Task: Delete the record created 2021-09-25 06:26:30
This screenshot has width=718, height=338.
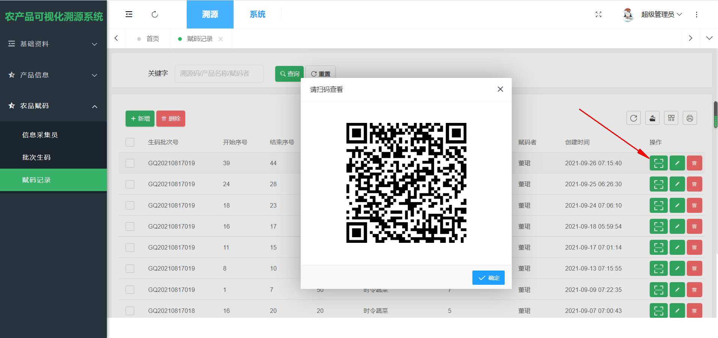Action: (x=694, y=184)
